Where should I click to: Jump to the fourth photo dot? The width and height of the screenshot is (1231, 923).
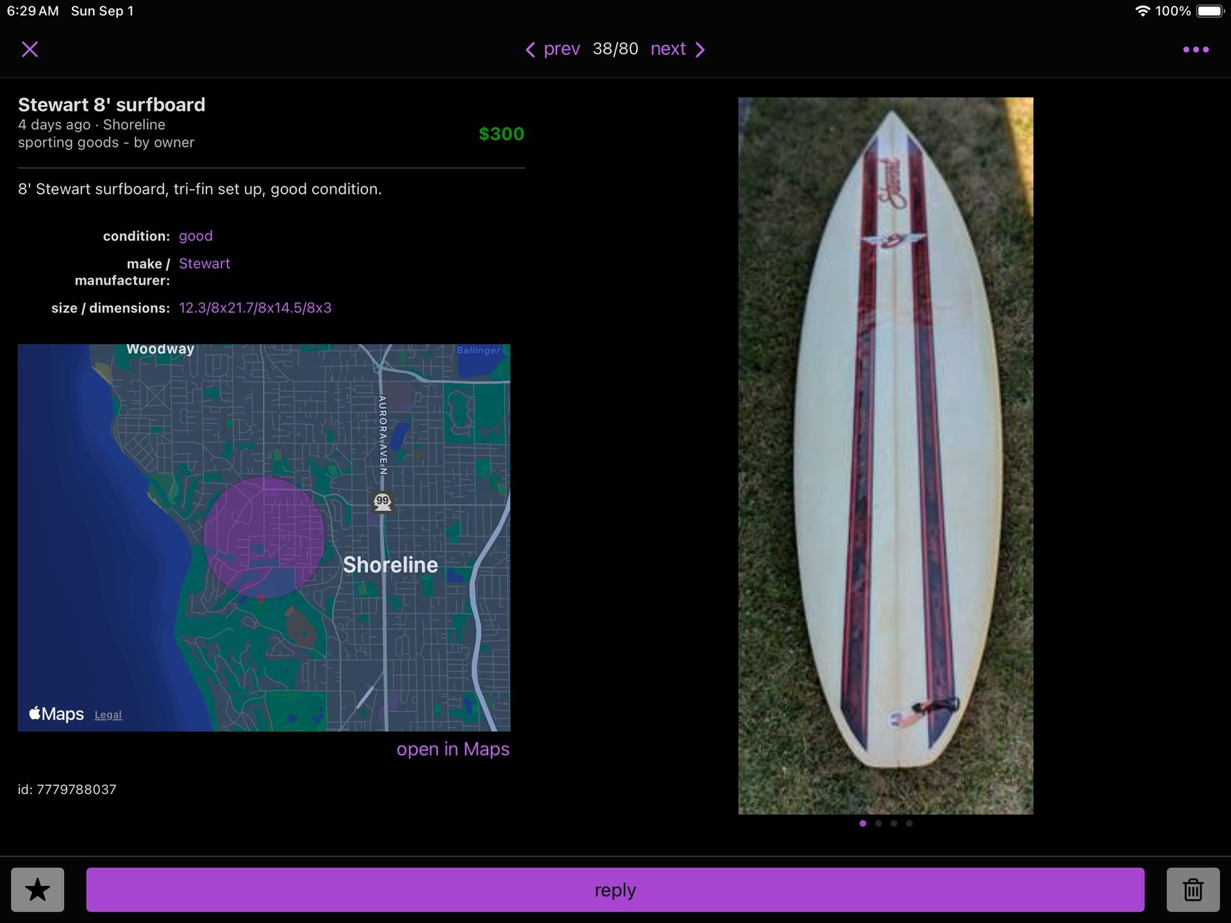point(909,824)
